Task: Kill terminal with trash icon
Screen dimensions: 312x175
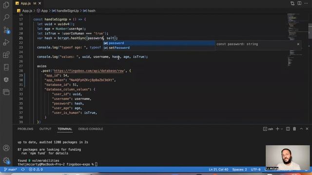Action: 294,129
